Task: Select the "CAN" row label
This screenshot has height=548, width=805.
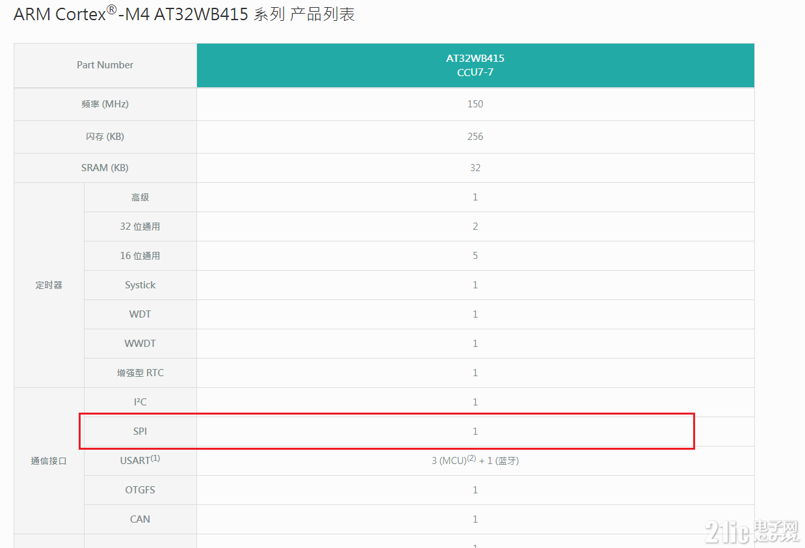Action: (140, 519)
